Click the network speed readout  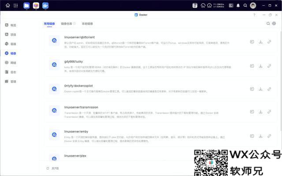[219, 6]
